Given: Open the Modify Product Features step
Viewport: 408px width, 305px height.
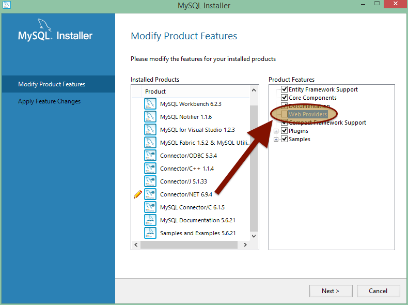Looking at the screenshot, I should 58,84.
